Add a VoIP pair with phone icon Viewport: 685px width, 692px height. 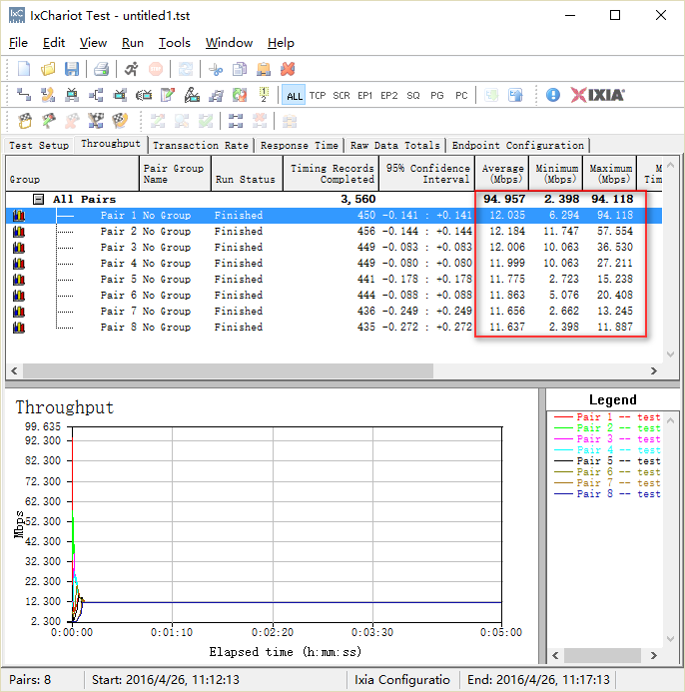tap(48, 95)
